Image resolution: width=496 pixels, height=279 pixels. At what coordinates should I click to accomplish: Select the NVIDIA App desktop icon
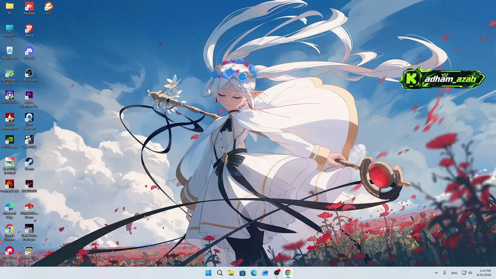point(10,142)
